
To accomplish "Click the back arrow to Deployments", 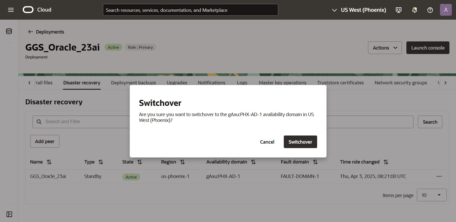I will tap(30, 32).
